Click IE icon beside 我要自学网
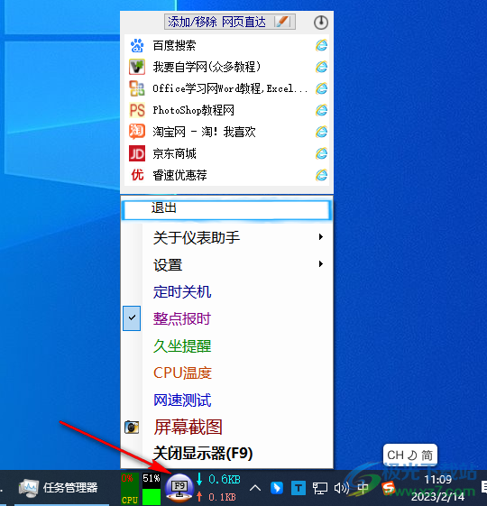The width and height of the screenshot is (487, 506). pos(321,67)
